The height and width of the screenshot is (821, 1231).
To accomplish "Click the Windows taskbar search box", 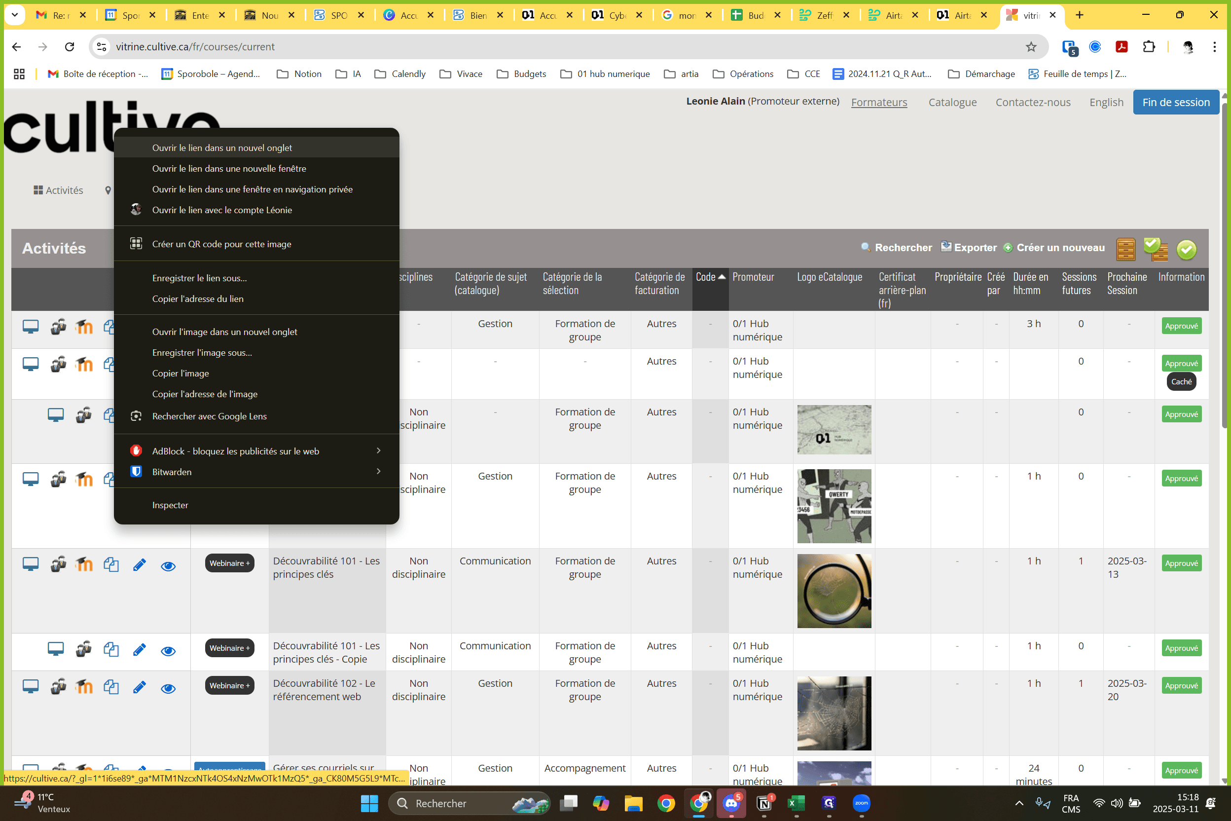I will (469, 803).
